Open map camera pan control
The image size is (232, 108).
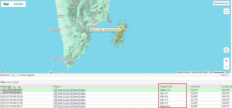point(226,50)
